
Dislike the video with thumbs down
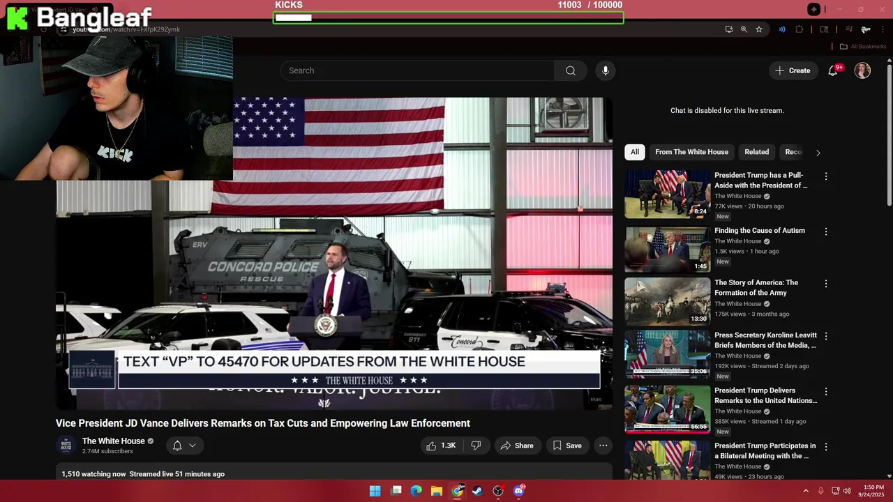tap(476, 446)
